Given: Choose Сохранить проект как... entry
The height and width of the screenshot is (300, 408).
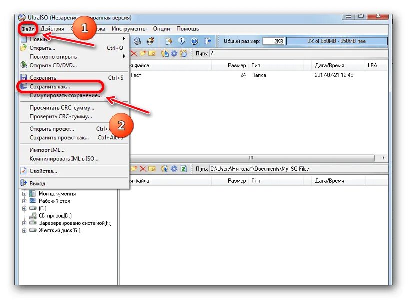Looking at the screenshot, I should (74, 137).
